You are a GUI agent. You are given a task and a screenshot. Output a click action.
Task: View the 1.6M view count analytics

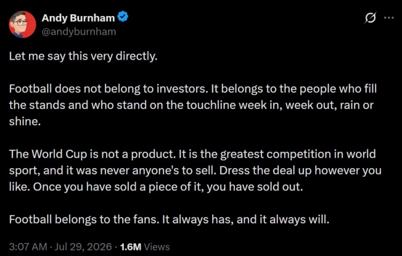point(130,247)
